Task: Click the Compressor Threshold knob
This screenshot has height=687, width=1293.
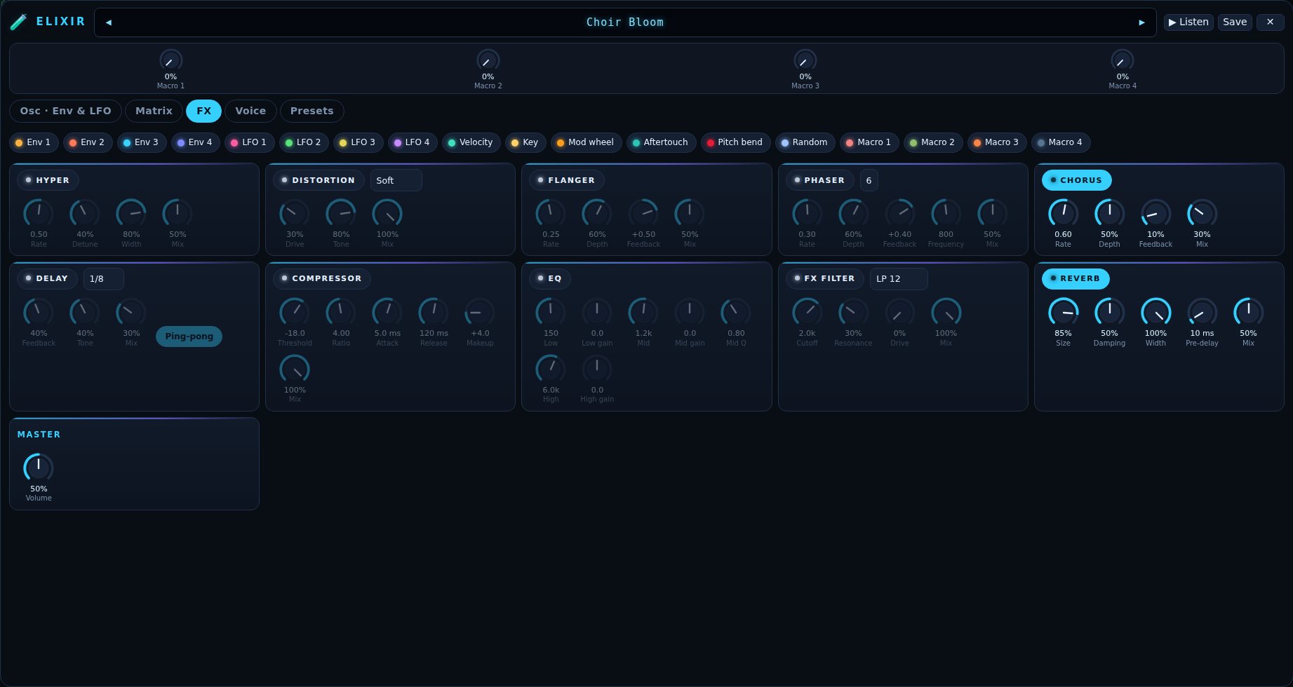Action: pyautogui.click(x=295, y=312)
